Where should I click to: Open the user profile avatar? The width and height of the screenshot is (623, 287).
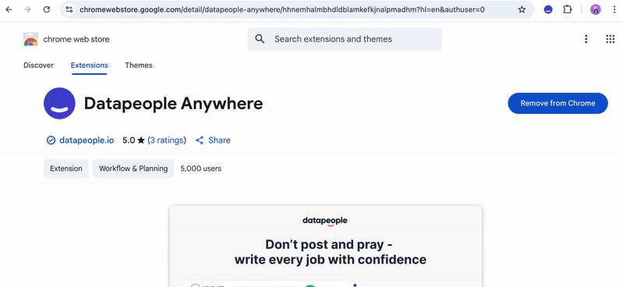coord(595,10)
